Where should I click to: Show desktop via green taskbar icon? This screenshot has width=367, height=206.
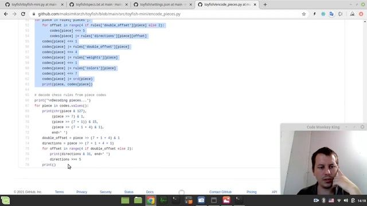125,200
